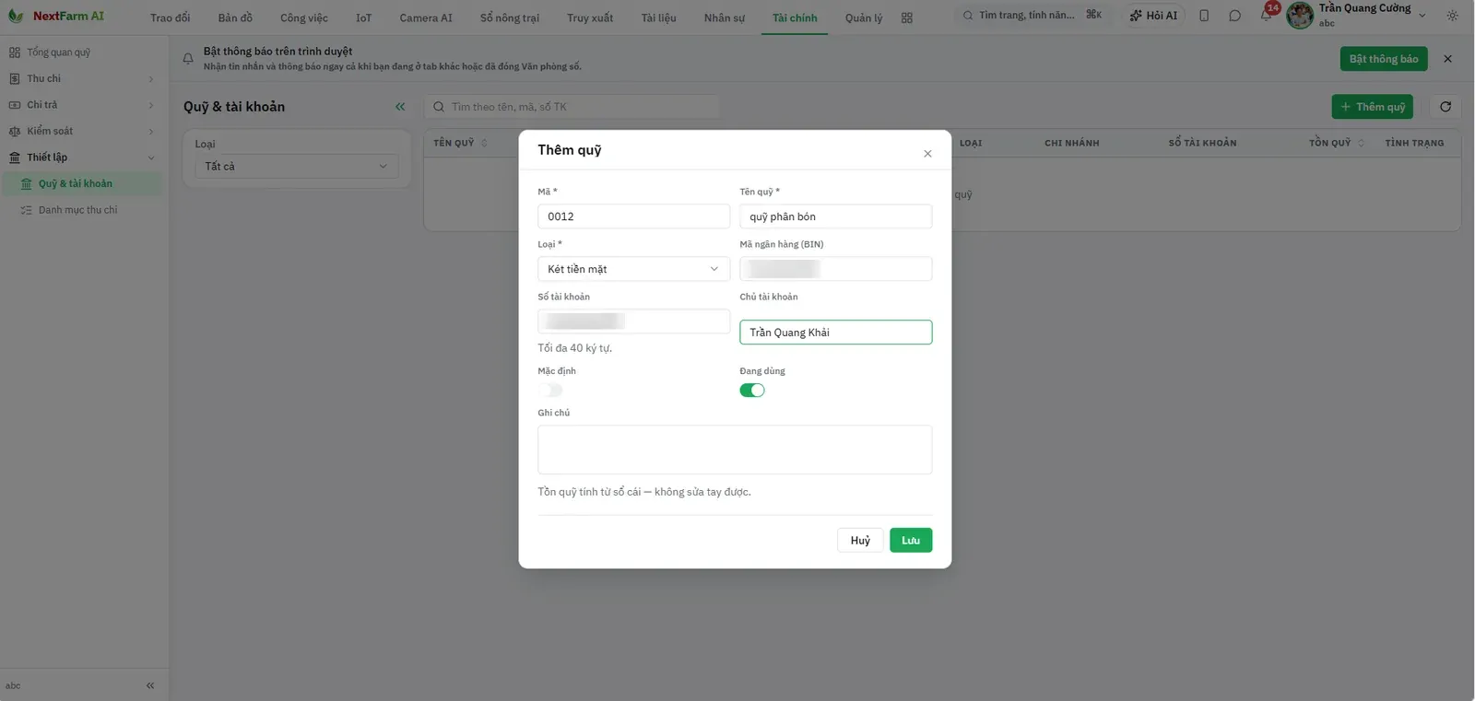Image resolution: width=1475 pixels, height=701 pixels.
Task: Sort by the TÊN QUỸ column
Action: [x=460, y=143]
